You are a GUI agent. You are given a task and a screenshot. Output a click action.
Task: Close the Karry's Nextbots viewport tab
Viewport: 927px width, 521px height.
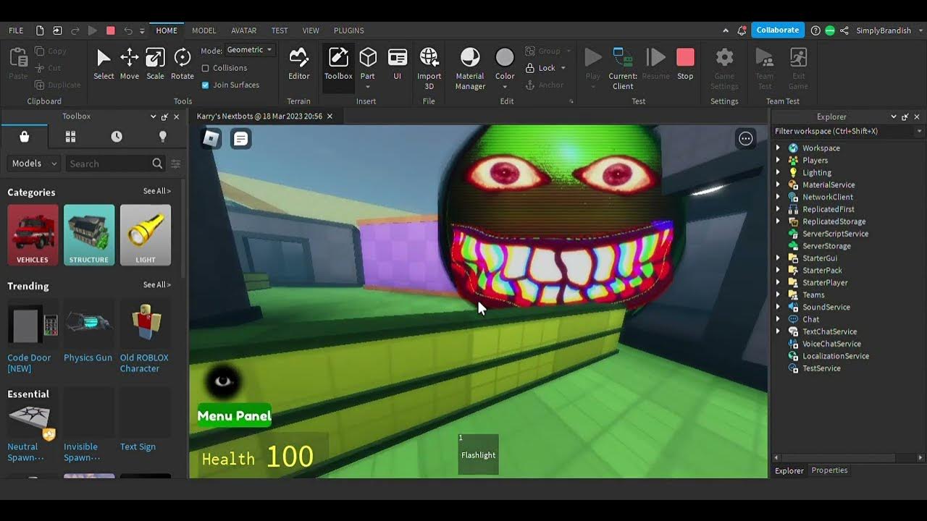[x=330, y=116]
